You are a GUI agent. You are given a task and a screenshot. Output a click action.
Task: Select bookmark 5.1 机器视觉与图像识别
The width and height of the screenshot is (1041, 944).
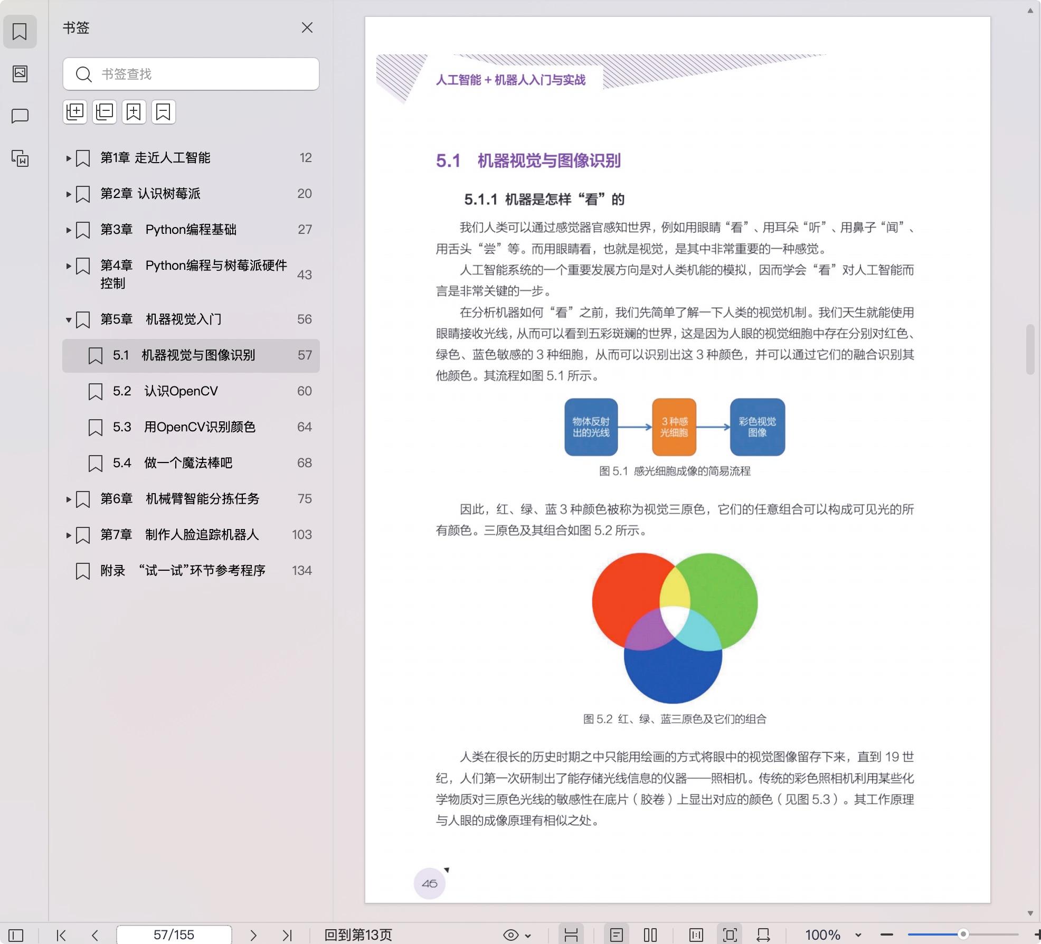click(x=191, y=355)
